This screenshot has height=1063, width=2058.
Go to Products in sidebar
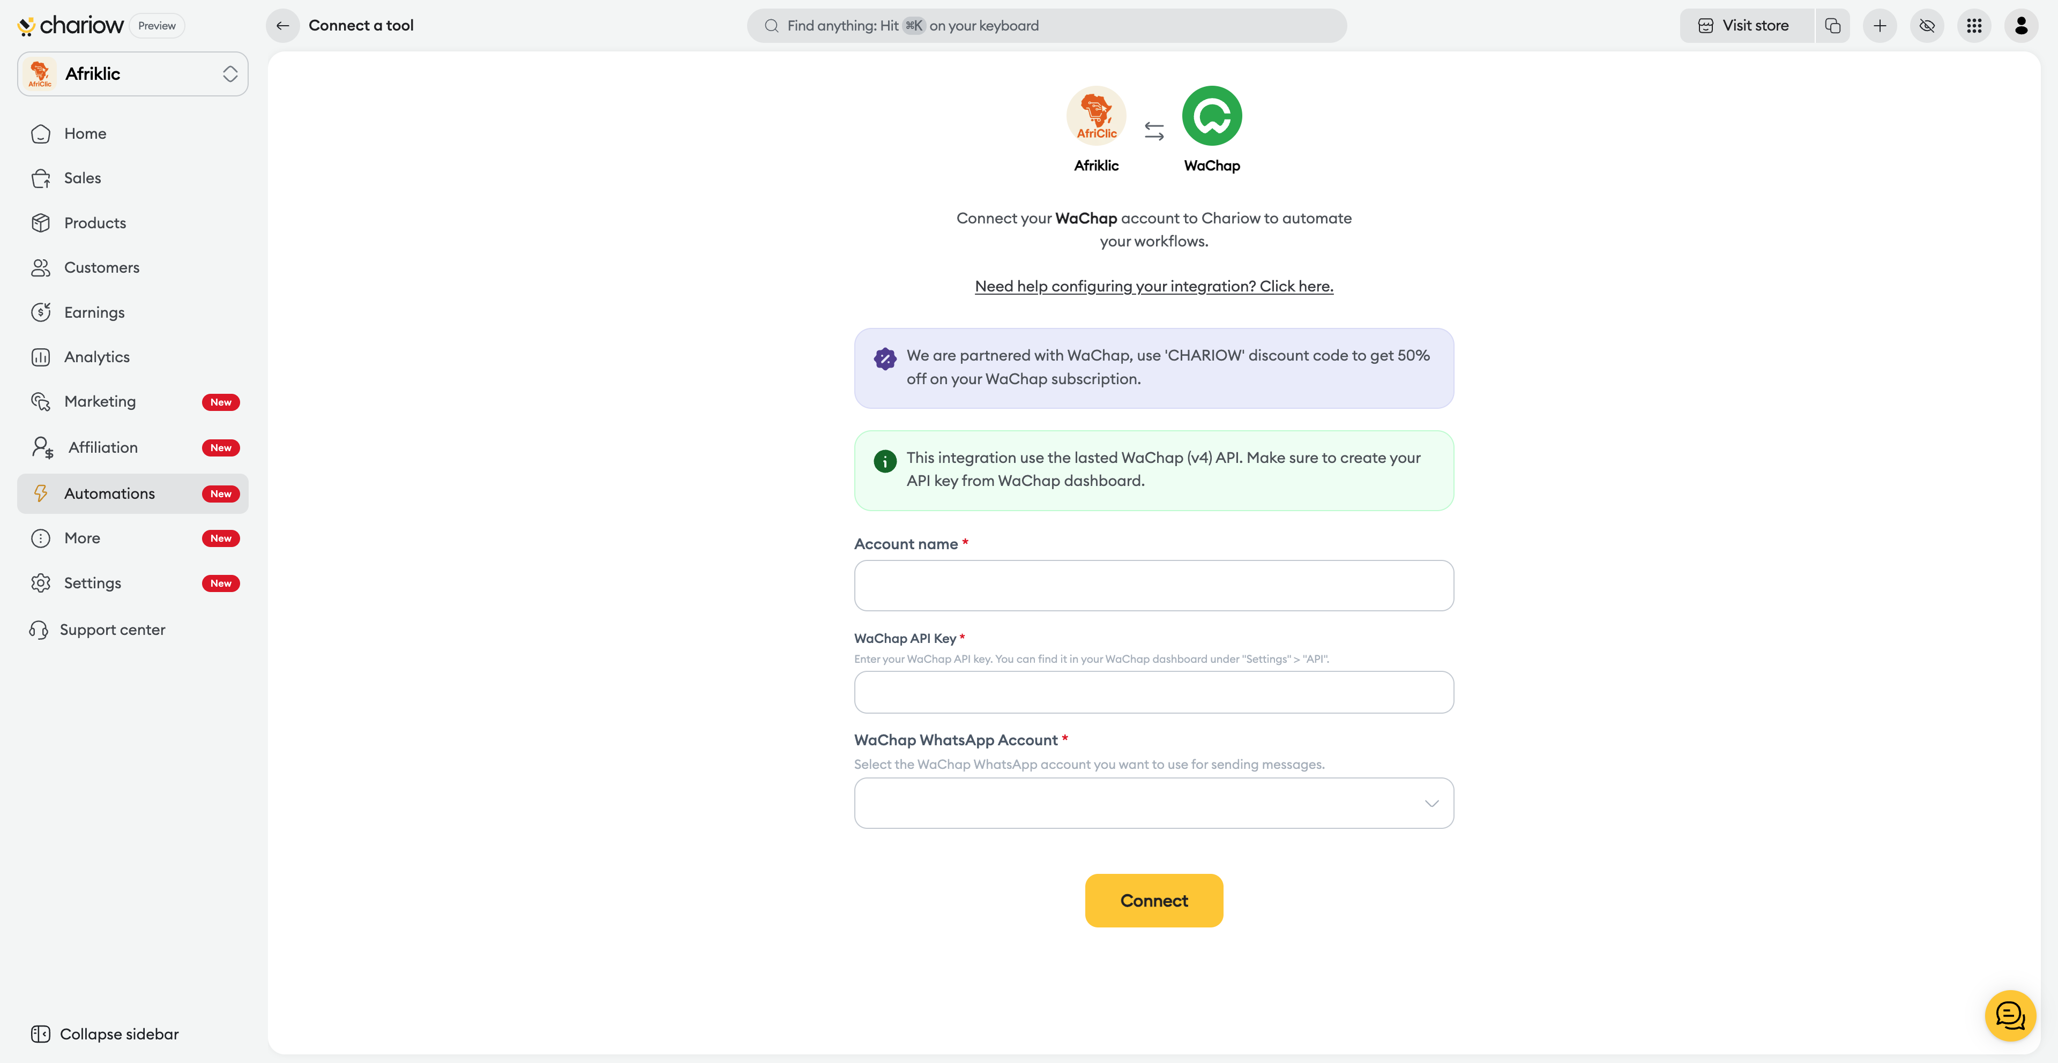(94, 223)
